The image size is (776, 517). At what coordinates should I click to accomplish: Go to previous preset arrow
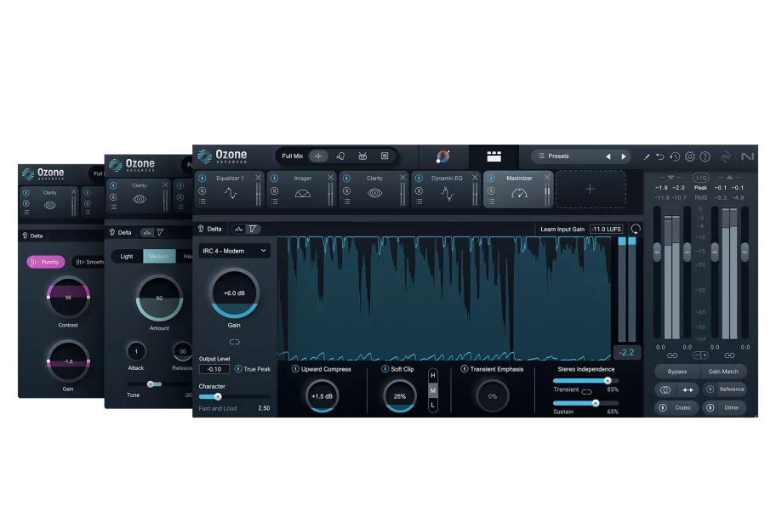pyautogui.click(x=608, y=156)
